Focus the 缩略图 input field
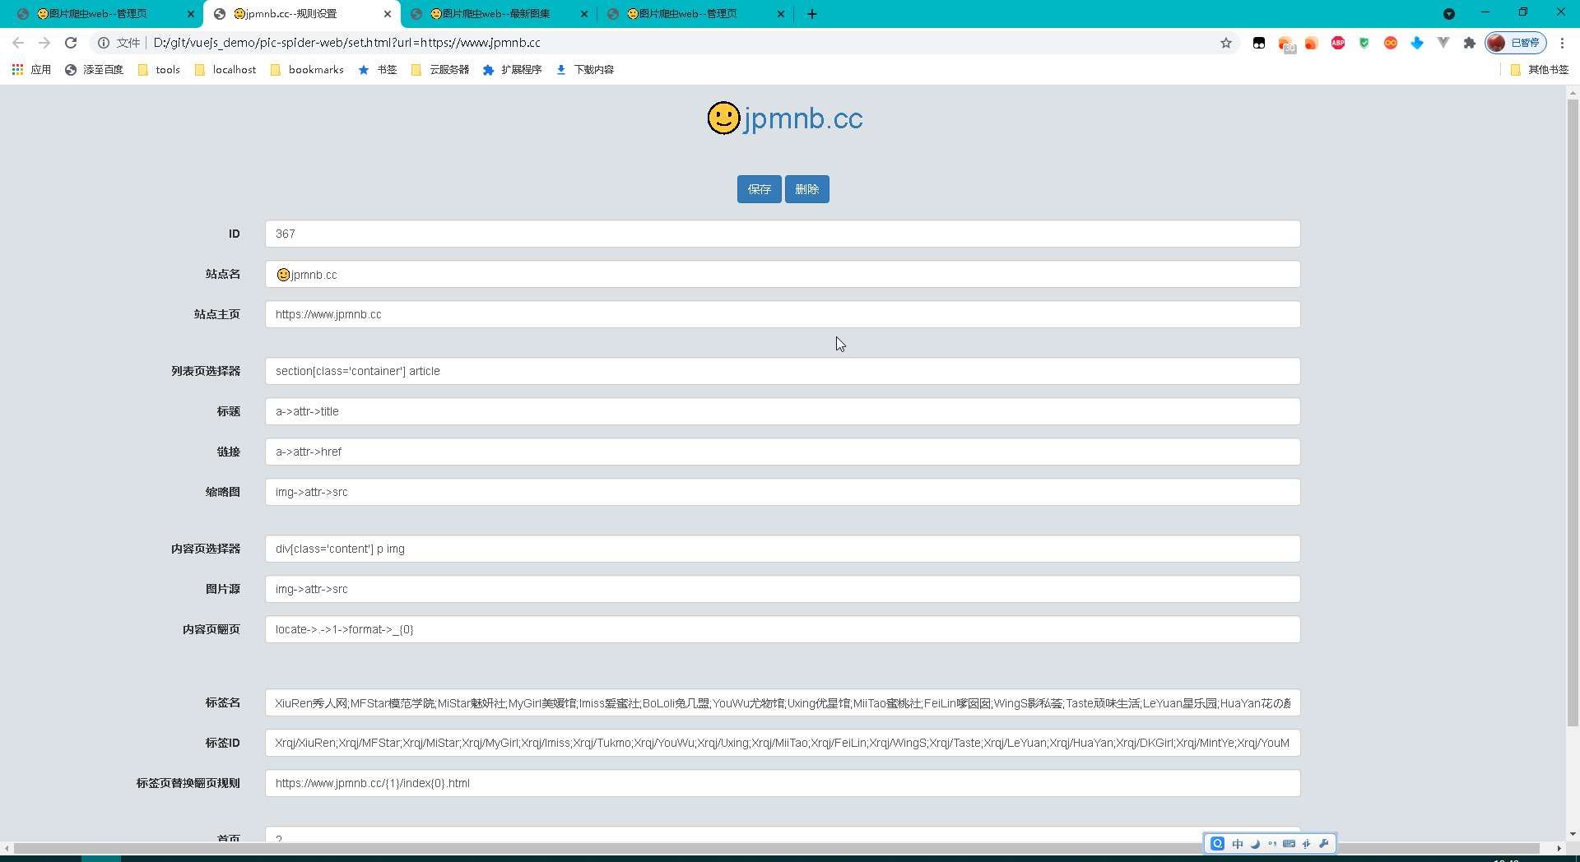This screenshot has height=862, width=1580. tap(783, 492)
